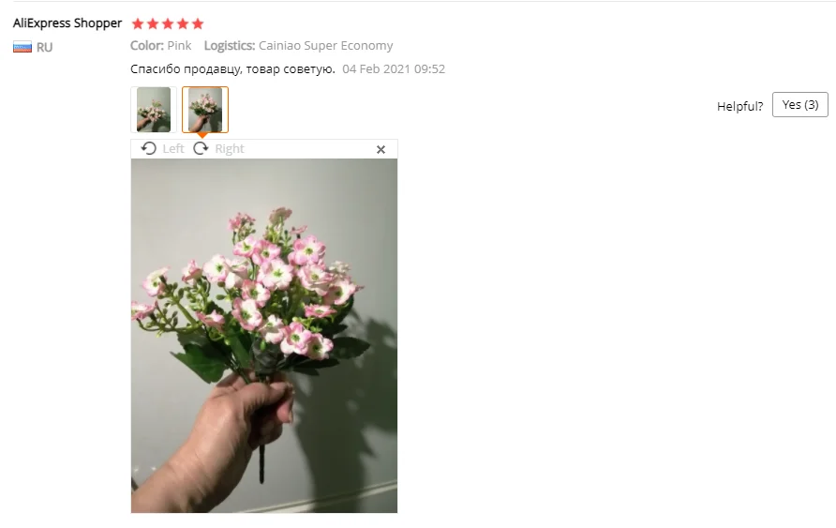The width and height of the screenshot is (836, 528).
Task: Click the Russian flag icon
Action: coord(22,47)
